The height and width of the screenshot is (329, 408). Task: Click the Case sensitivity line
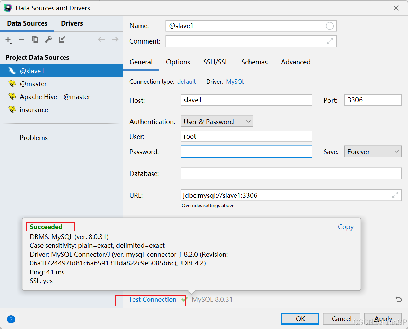[x=97, y=246]
